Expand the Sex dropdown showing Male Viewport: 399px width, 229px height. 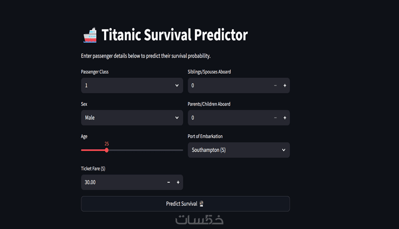coord(127,118)
